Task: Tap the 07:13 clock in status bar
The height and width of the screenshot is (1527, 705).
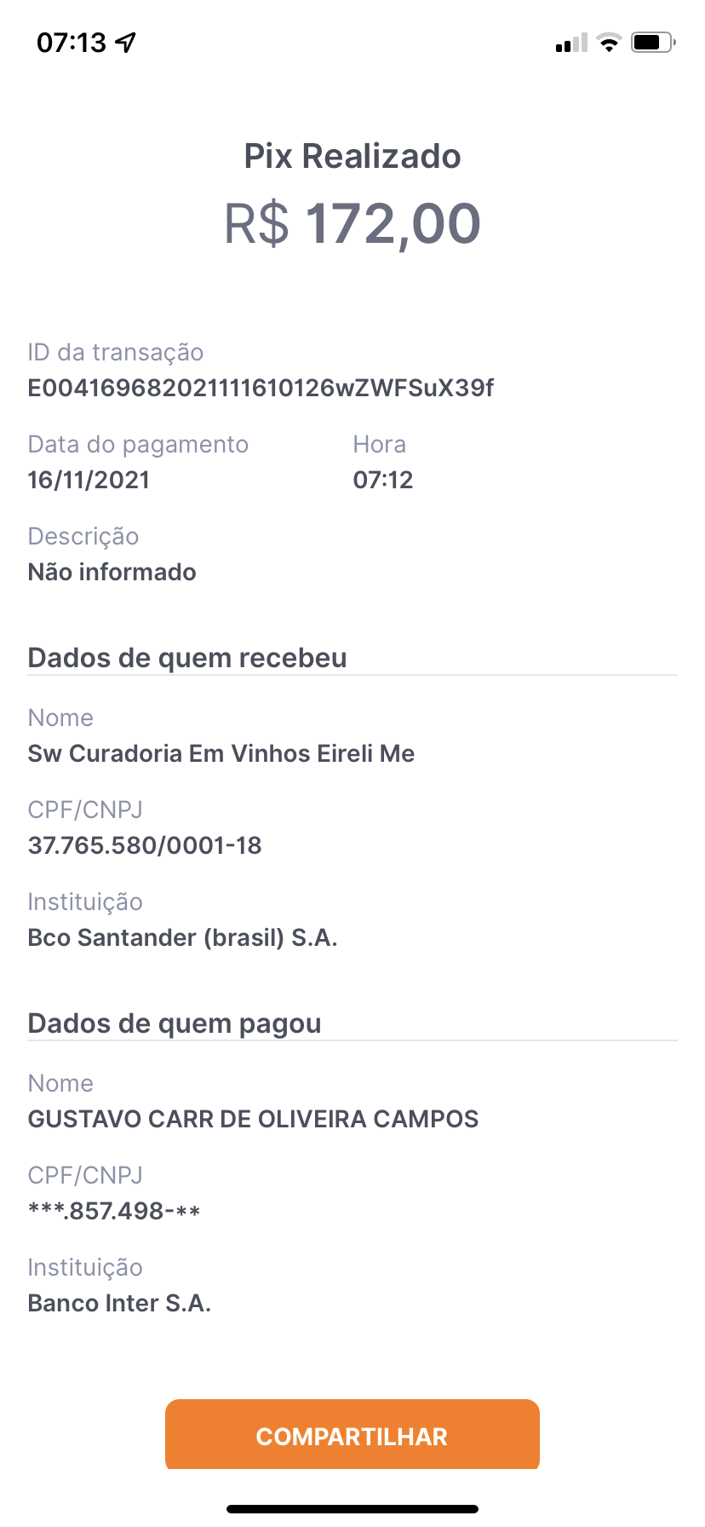Action: click(x=72, y=42)
